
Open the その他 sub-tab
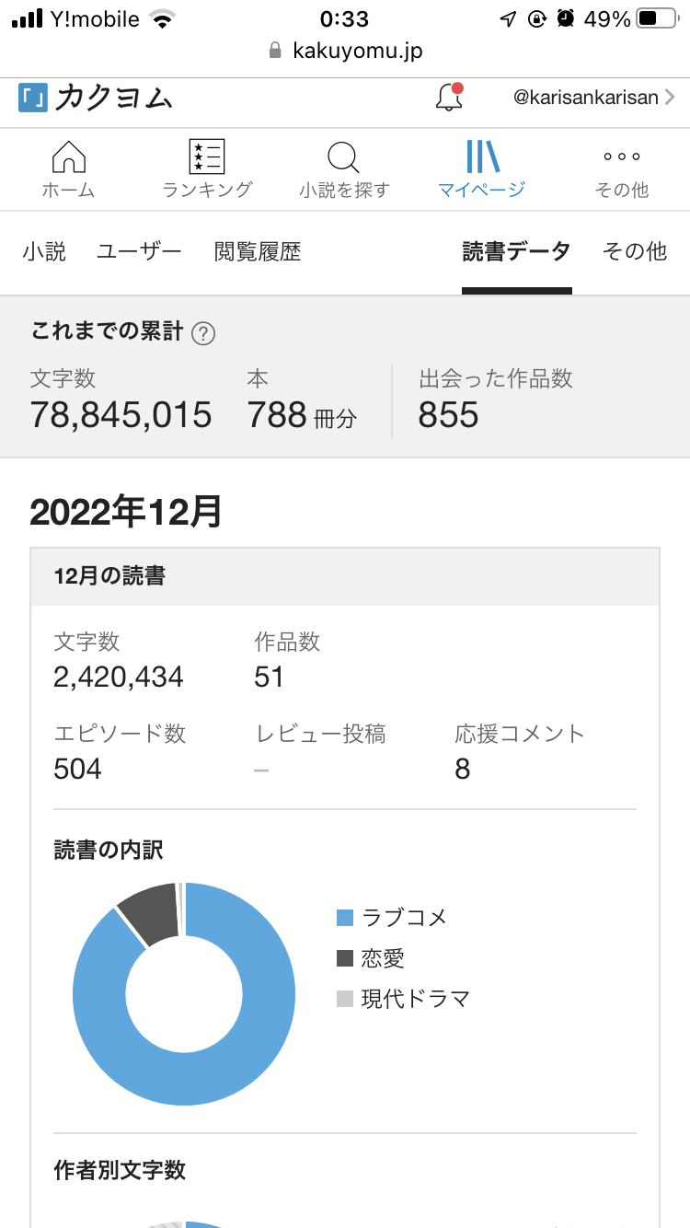click(634, 251)
